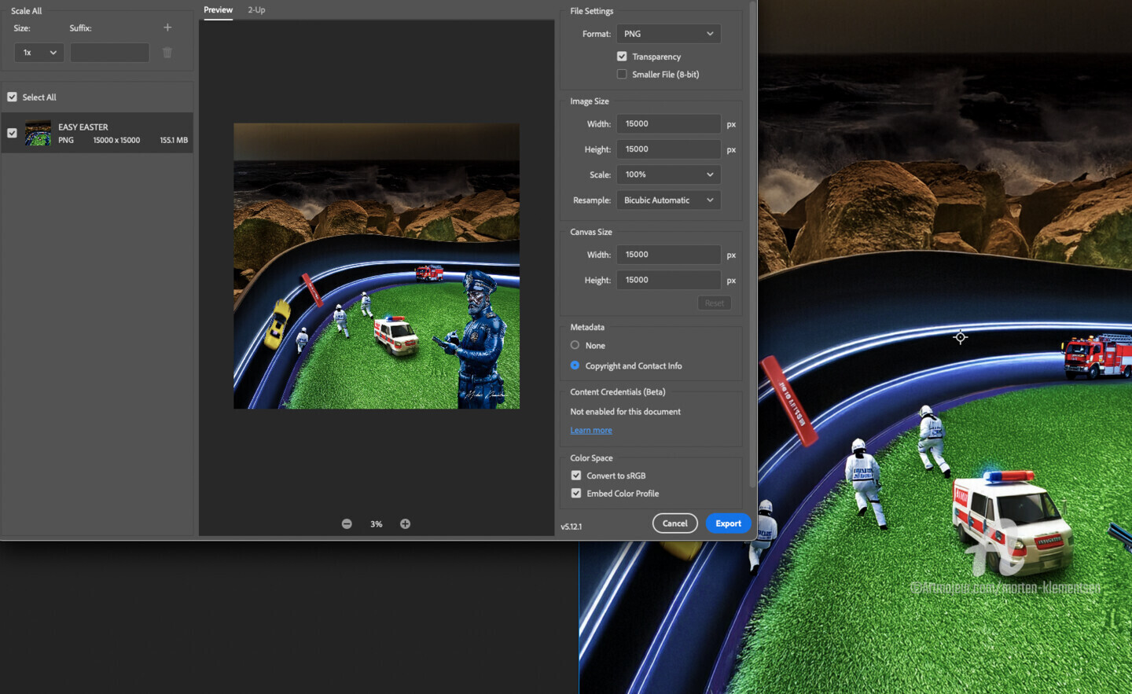Image resolution: width=1132 pixels, height=694 pixels.
Task: Click the Image Size Height field
Action: tap(668, 149)
